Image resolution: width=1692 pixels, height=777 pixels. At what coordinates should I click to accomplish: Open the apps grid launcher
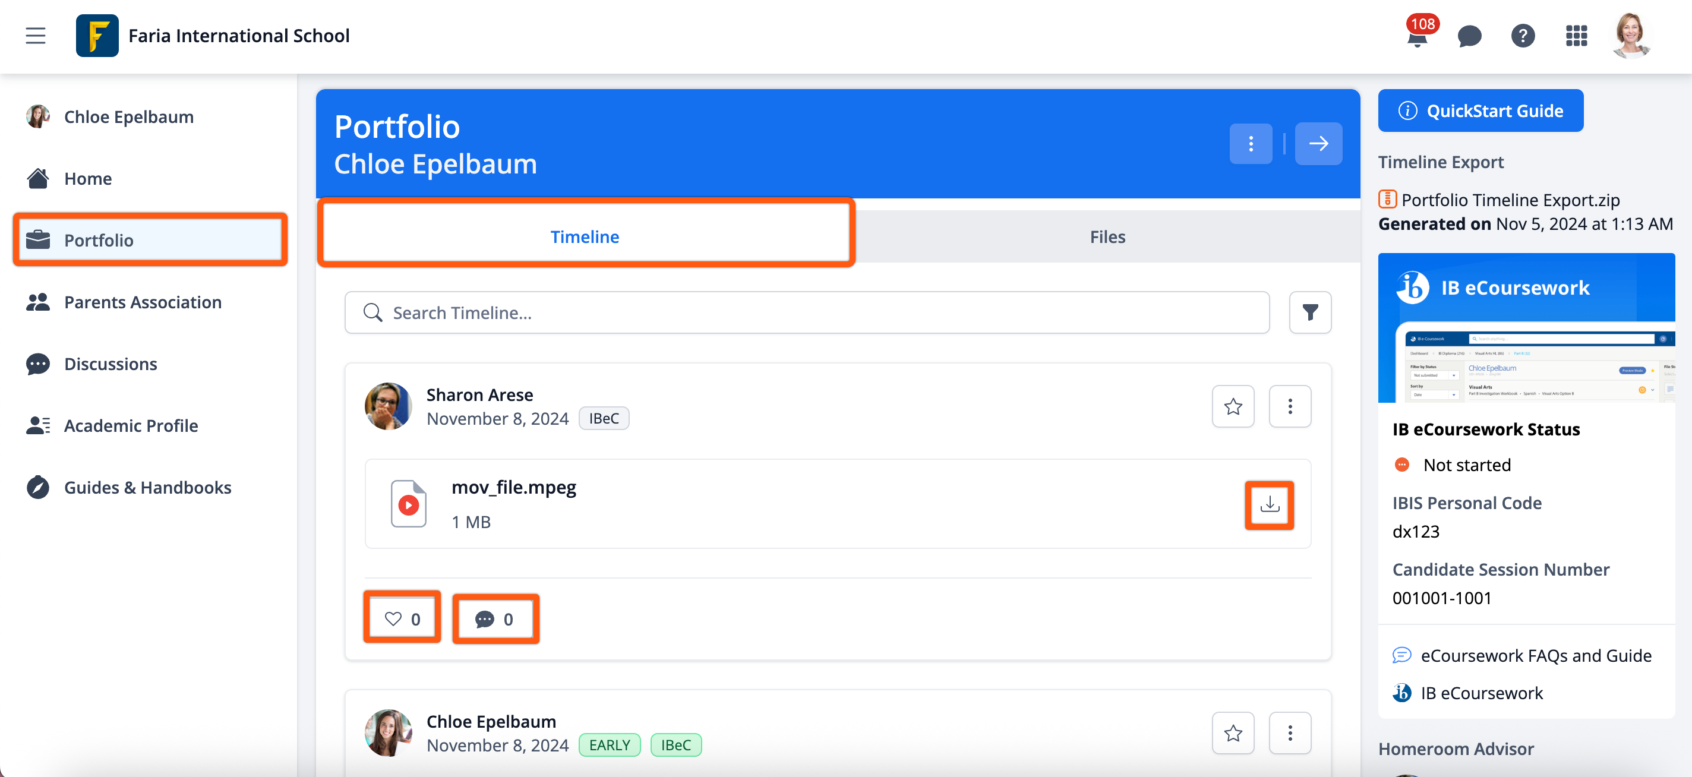1576,36
